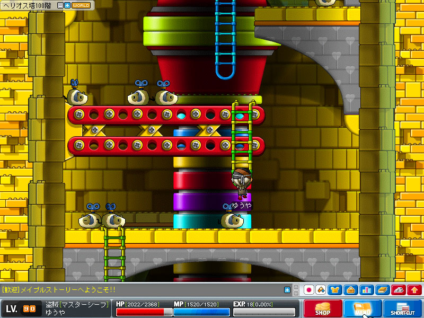Click the HP value 2022/2368 text

tap(142, 304)
